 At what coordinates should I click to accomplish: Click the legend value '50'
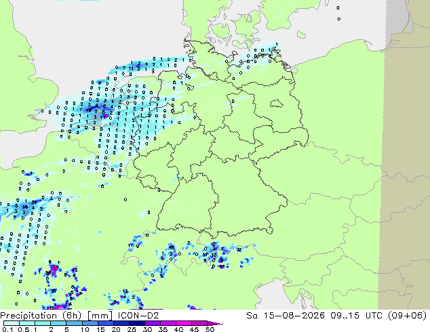tap(210, 329)
